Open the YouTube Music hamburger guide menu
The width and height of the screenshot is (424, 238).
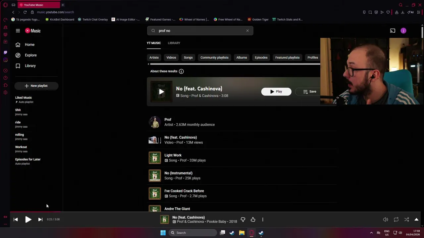point(18,31)
